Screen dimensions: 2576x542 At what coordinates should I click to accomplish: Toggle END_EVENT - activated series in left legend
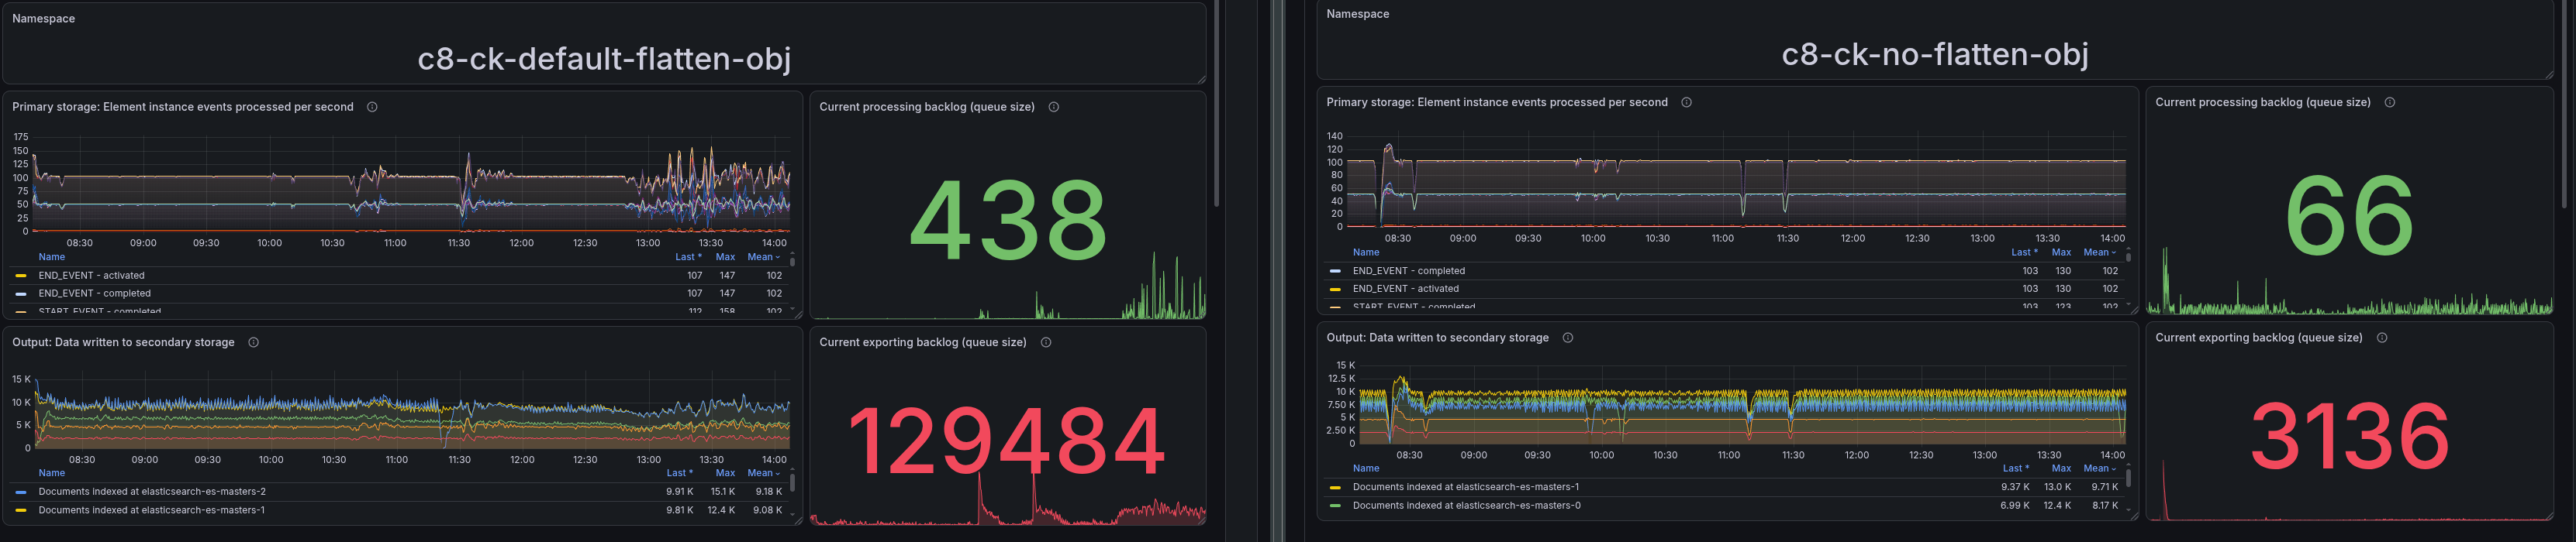(91, 276)
